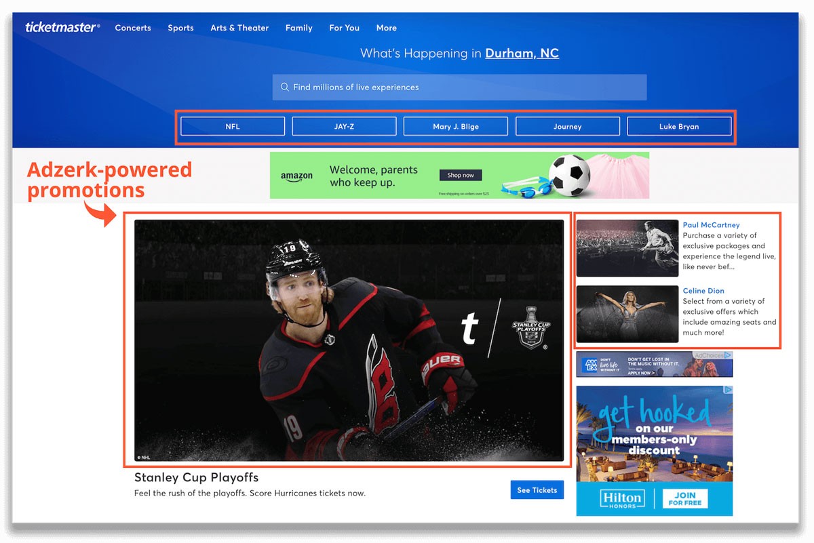Select the Mary J. Blige button
This screenshot has height=543, width=814.
click(456, 126)
